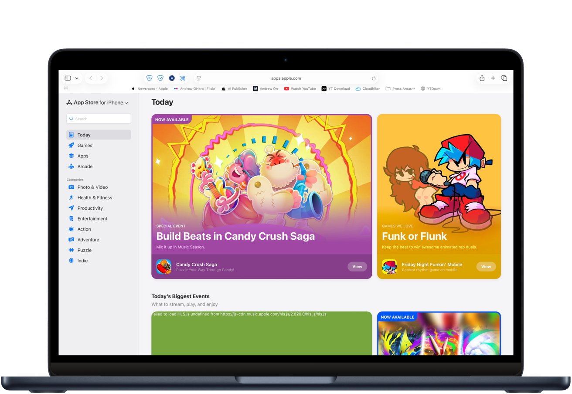Enable the blue checkmark shield extension

pos(160,78)
